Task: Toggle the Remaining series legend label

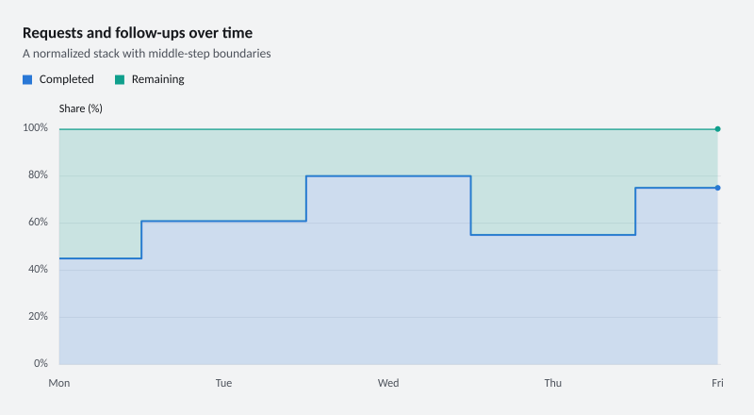Action: 157,79
